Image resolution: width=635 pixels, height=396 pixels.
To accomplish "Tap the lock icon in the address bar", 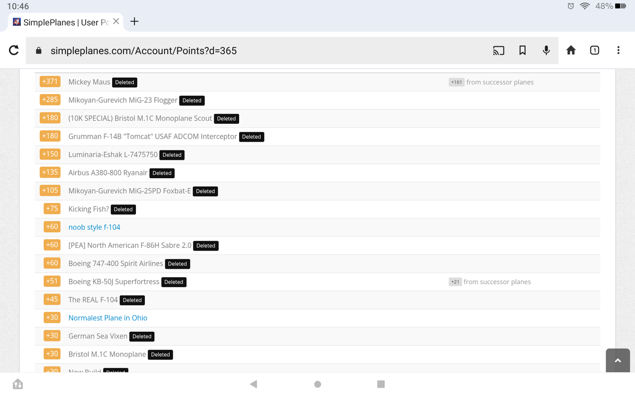I will [x=39, y=50].
